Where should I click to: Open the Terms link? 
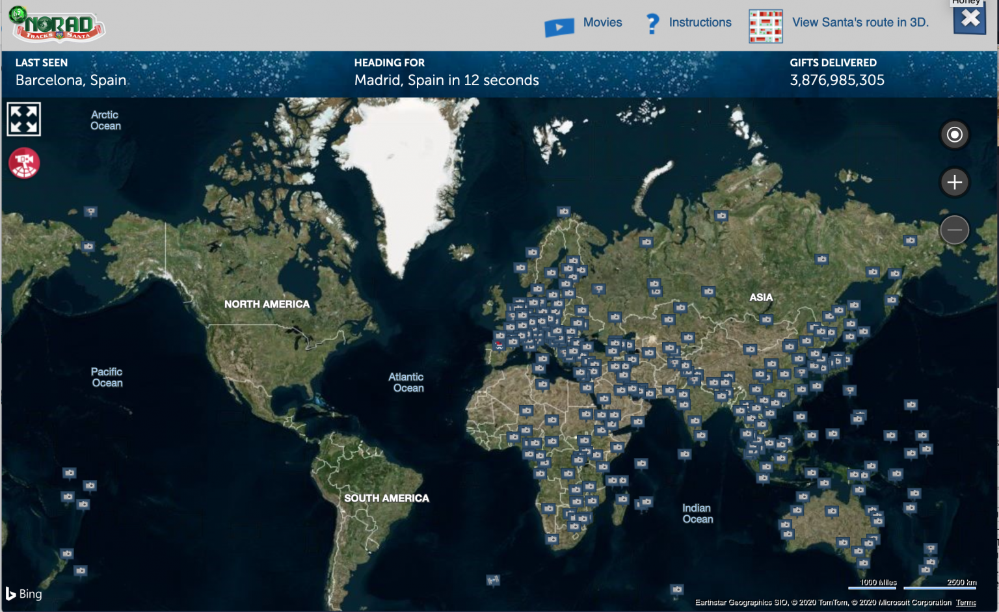pyautogui.click(x=965, y=603)
